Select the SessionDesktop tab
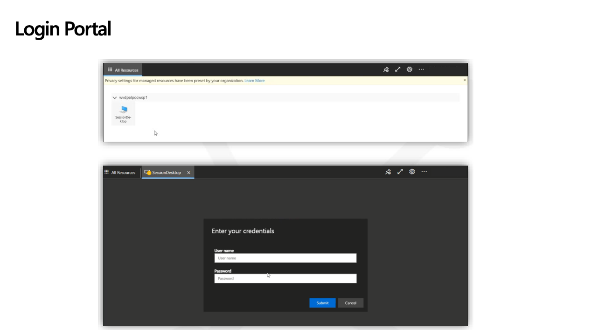 (x=168, y=173)
